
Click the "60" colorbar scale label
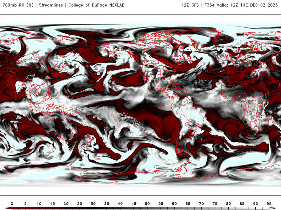point(174,204)
